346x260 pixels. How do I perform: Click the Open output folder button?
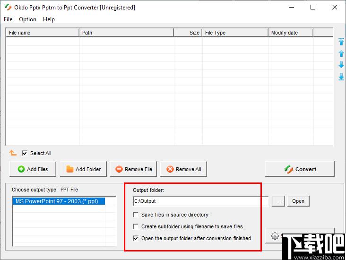pos(298,201)
